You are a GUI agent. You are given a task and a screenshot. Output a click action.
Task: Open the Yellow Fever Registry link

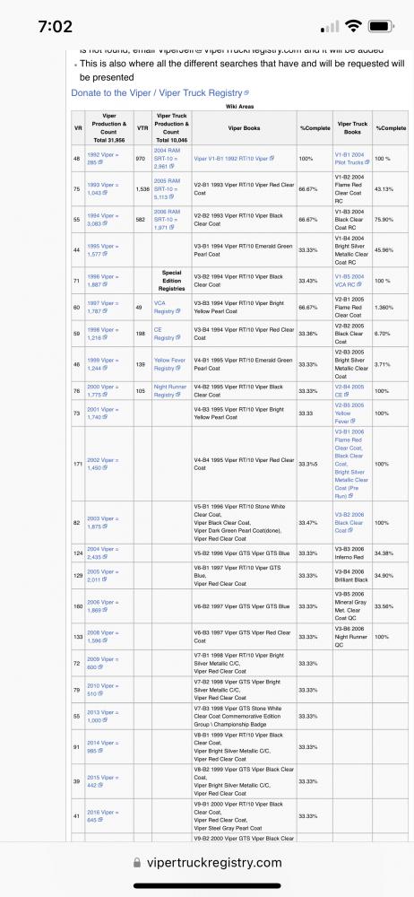tap(169, 364)
